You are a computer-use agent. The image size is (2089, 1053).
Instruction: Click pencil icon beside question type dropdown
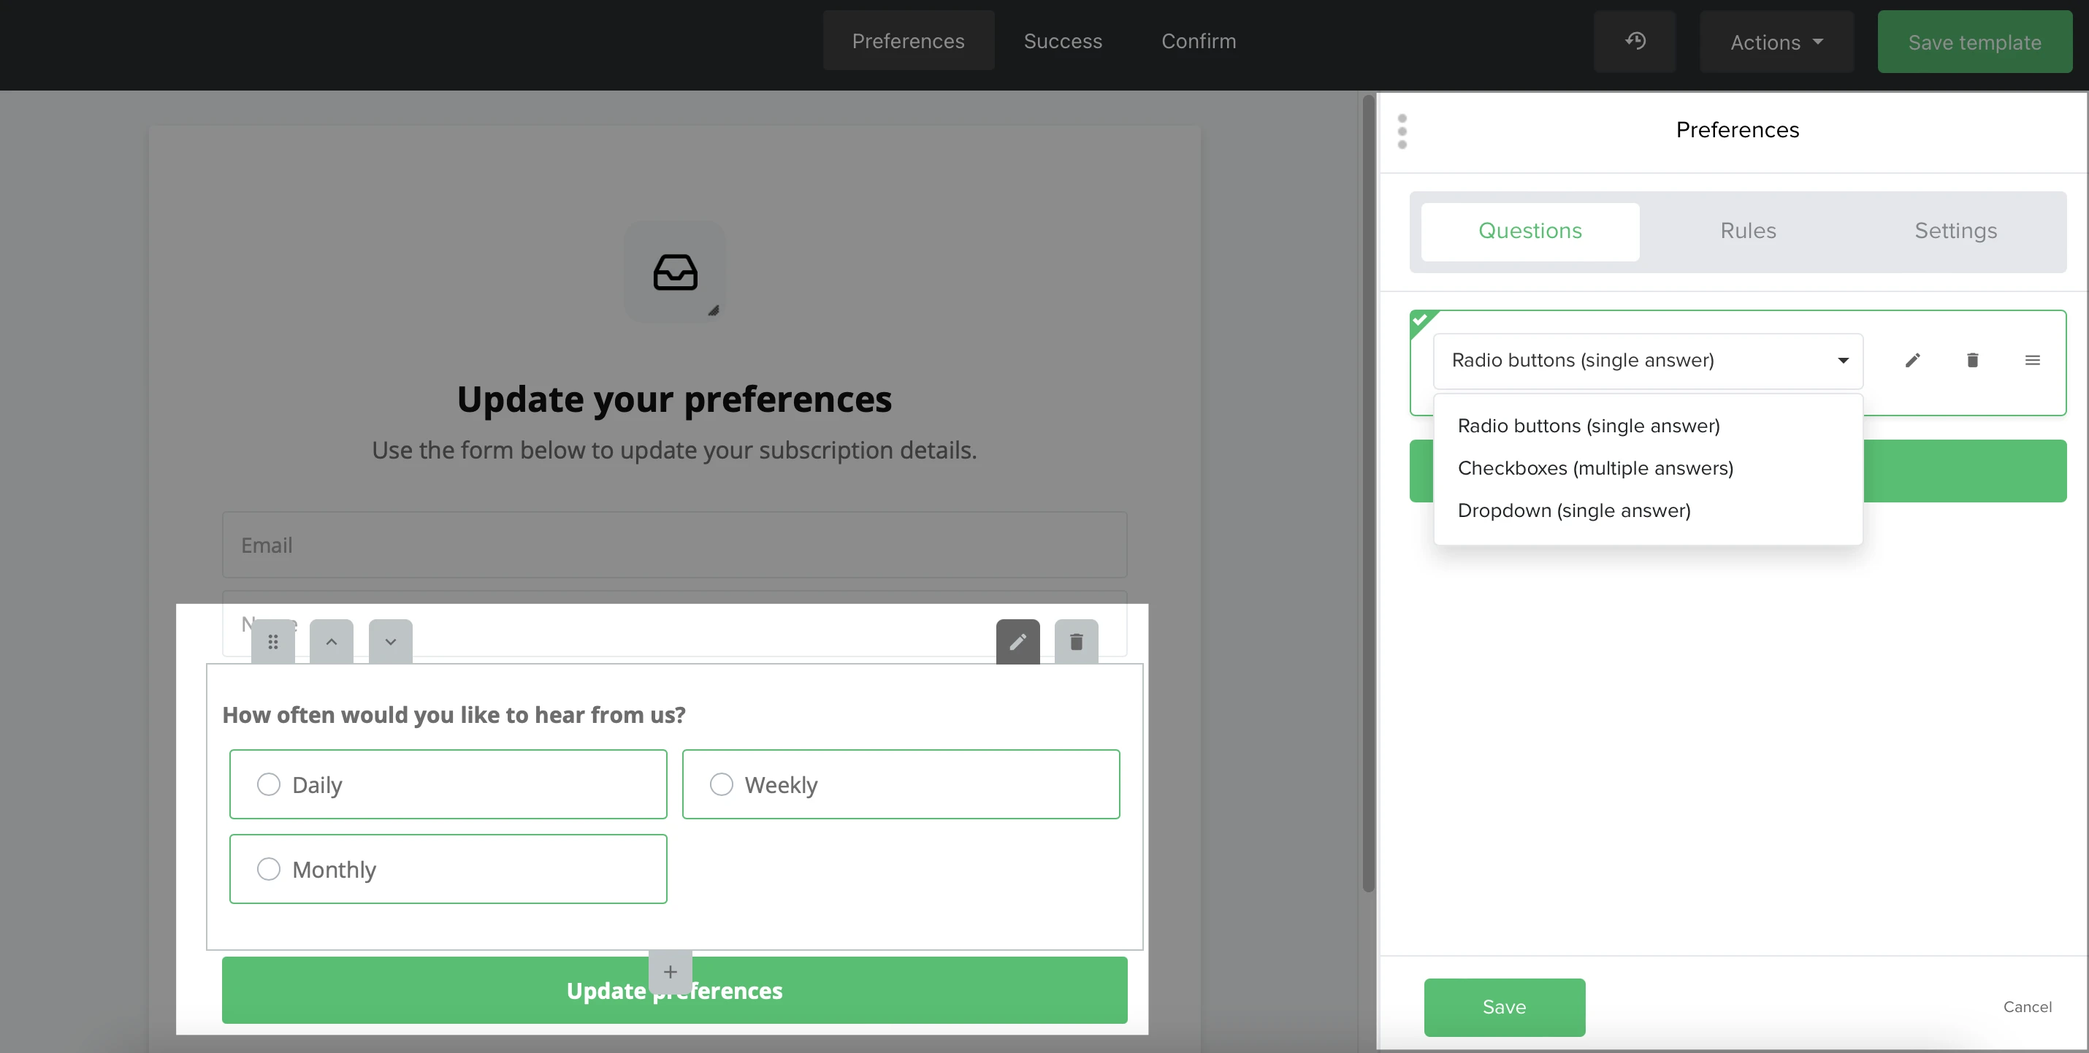tap(1913, 361)
